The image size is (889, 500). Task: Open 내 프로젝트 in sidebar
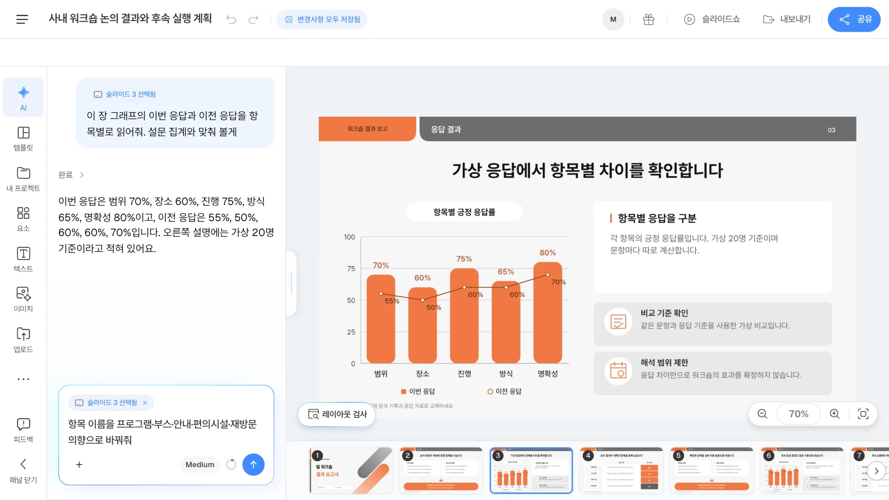click(23, 179)
